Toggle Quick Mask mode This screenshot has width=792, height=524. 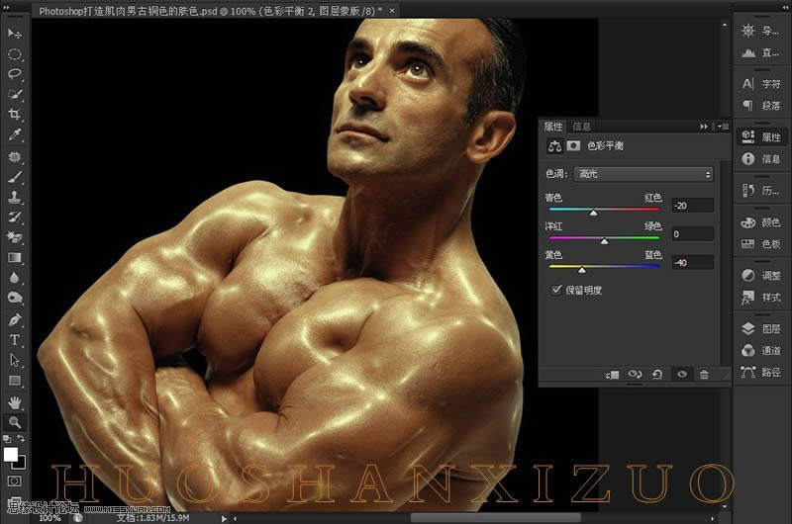coord(15,480)
